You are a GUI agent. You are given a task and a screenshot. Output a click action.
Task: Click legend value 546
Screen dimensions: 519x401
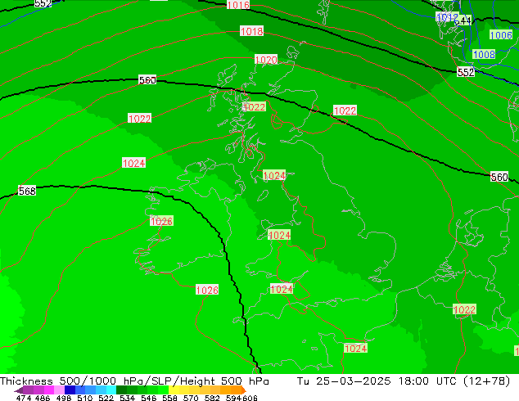click(149, 398)
